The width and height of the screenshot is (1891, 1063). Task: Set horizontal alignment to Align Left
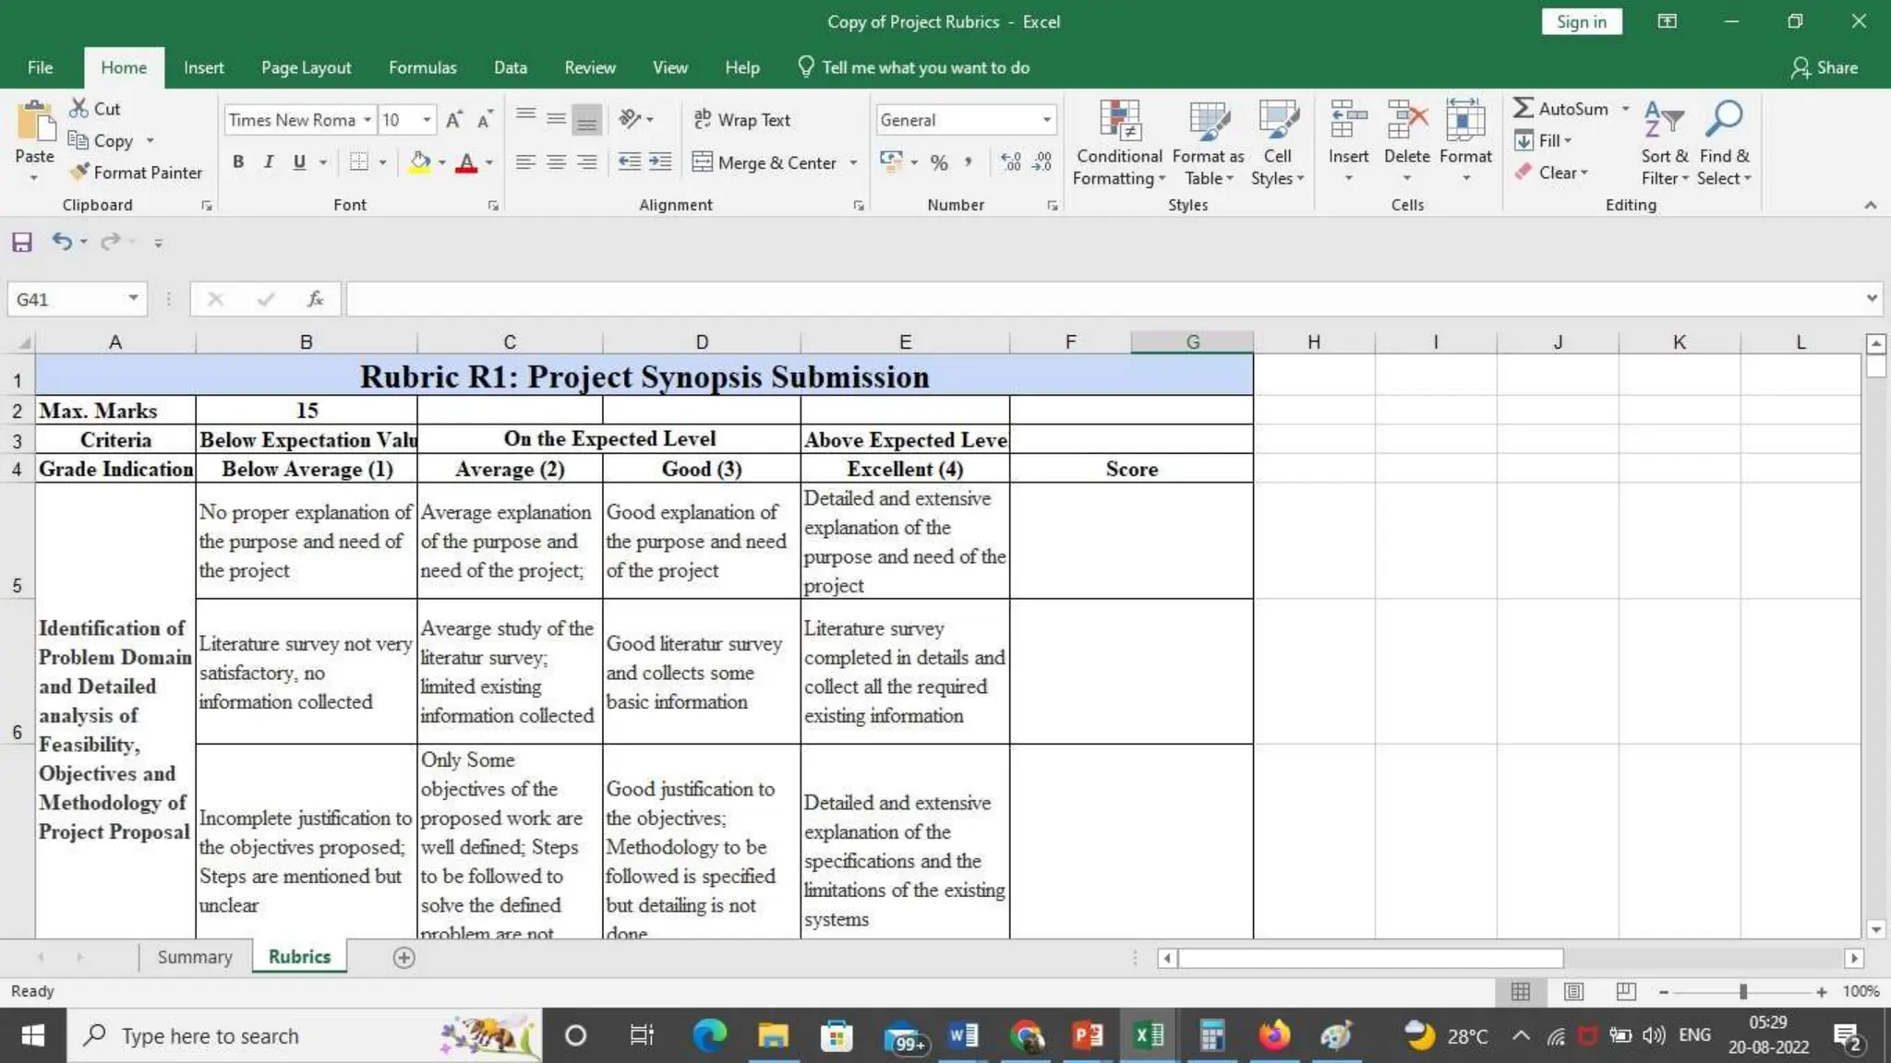pyautogui.click(x=525, y=162)
